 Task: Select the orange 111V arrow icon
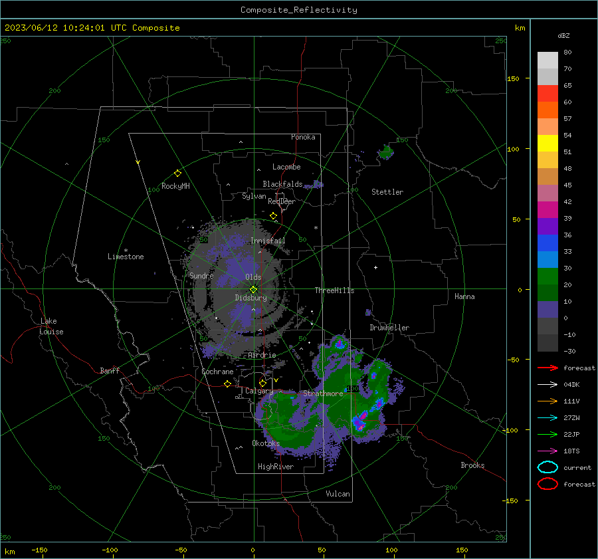tap(548, 401)
